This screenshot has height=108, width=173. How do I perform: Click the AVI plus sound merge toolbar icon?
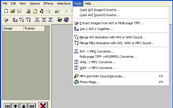[x=21, y=20]
